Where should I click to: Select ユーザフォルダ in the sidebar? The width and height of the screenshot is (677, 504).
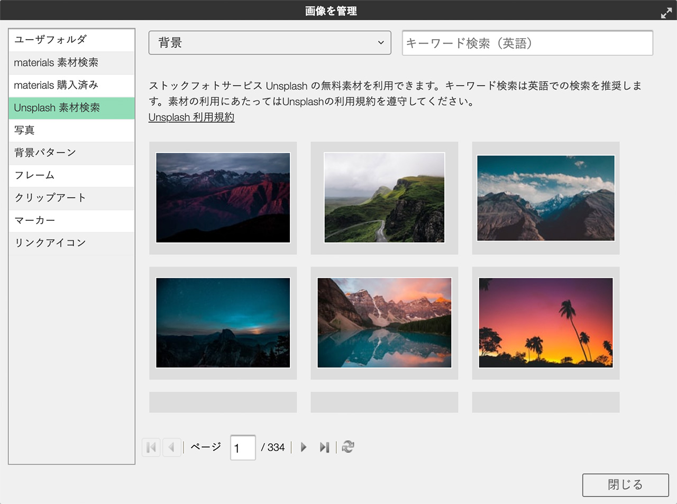tap(71, 40)
